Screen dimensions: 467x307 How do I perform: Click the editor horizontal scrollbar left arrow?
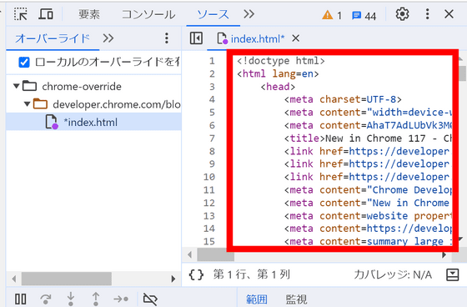[x=190, y=254]
